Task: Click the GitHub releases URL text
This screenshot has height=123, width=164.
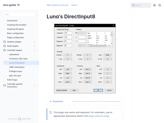Action: [96, 101]
